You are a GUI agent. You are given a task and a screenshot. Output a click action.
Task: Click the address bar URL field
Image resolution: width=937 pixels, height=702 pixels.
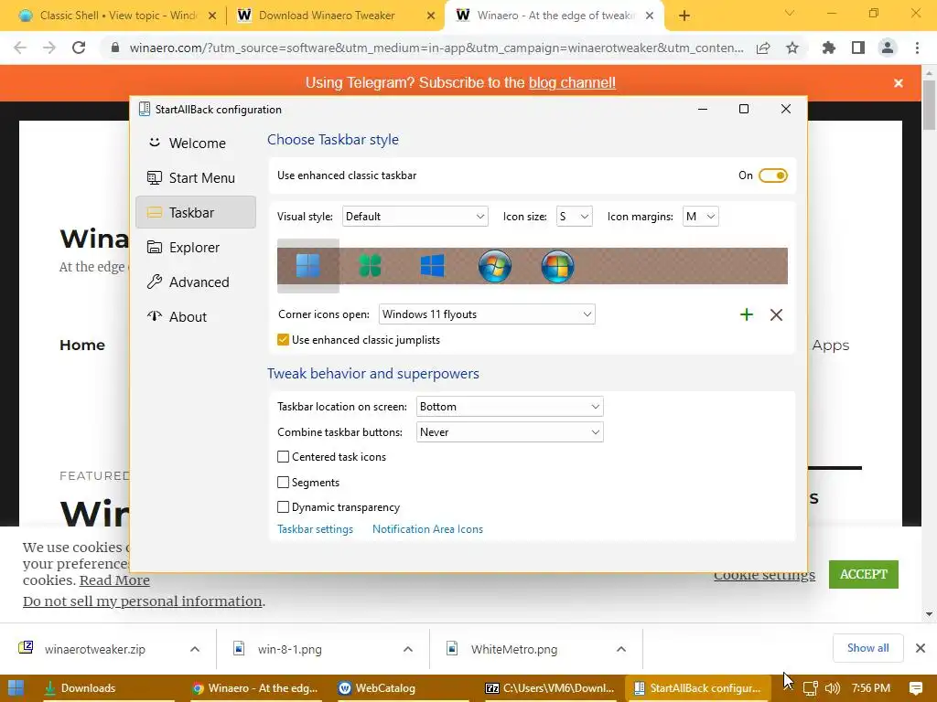tap(436, 48)
